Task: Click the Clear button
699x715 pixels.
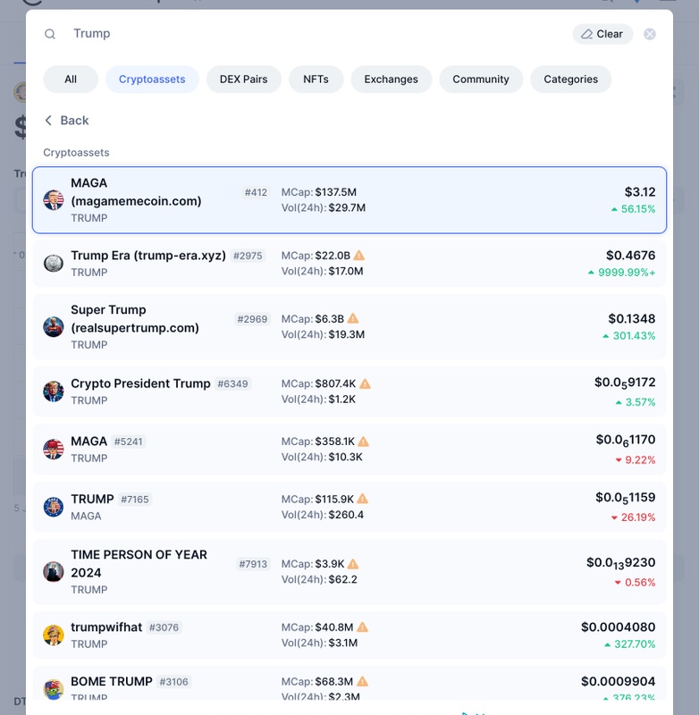Action: click(x=602, y=34)
